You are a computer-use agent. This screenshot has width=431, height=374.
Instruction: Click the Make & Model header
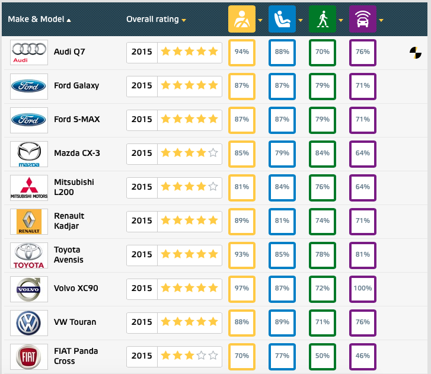[x=36, y=19]
